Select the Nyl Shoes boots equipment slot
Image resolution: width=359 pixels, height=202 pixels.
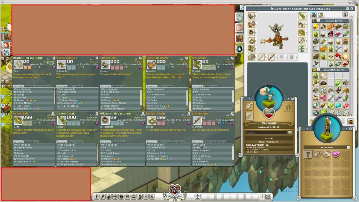pos(251,49)
